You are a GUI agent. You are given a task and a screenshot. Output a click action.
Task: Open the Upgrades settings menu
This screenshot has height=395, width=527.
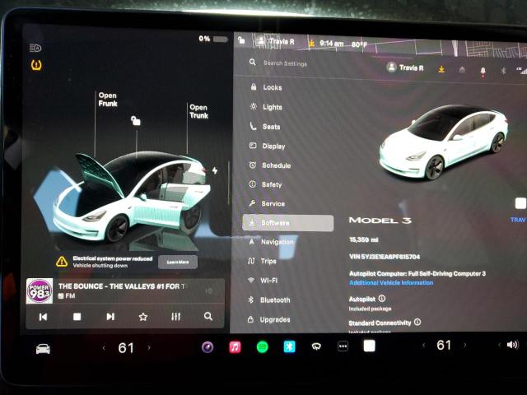point(268,319)
